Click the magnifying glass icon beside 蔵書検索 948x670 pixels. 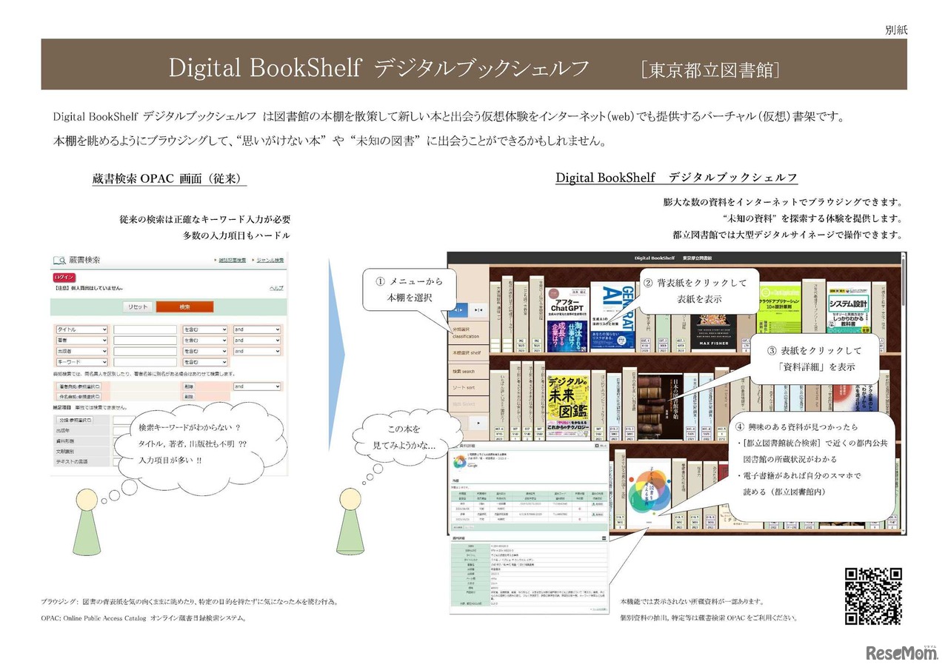pos(60,260)
